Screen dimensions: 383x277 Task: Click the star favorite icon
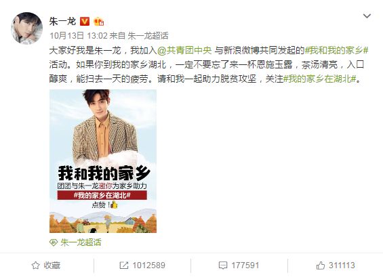click(36, 265)
